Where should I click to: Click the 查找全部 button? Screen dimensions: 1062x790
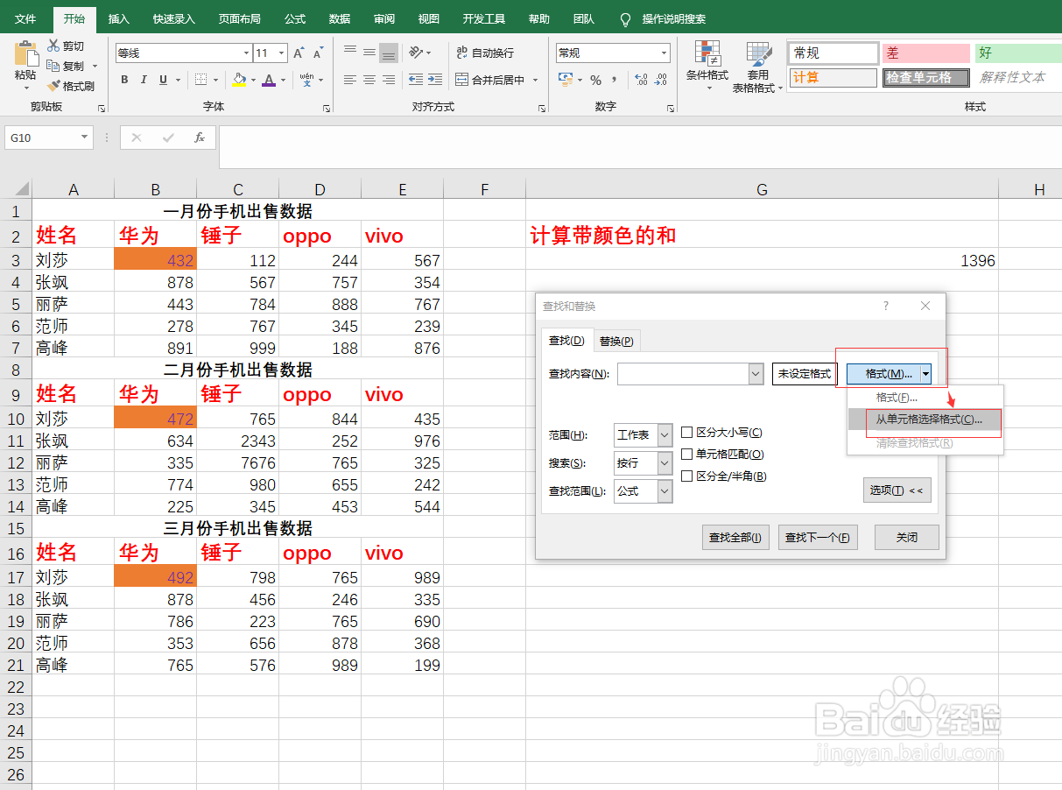735,535
